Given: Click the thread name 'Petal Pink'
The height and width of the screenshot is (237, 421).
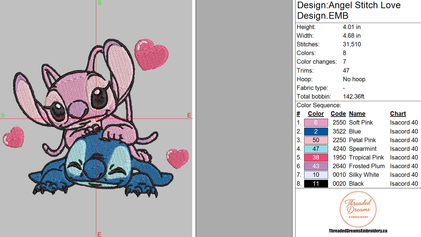Looking at the screenshot, I should 362,140.
